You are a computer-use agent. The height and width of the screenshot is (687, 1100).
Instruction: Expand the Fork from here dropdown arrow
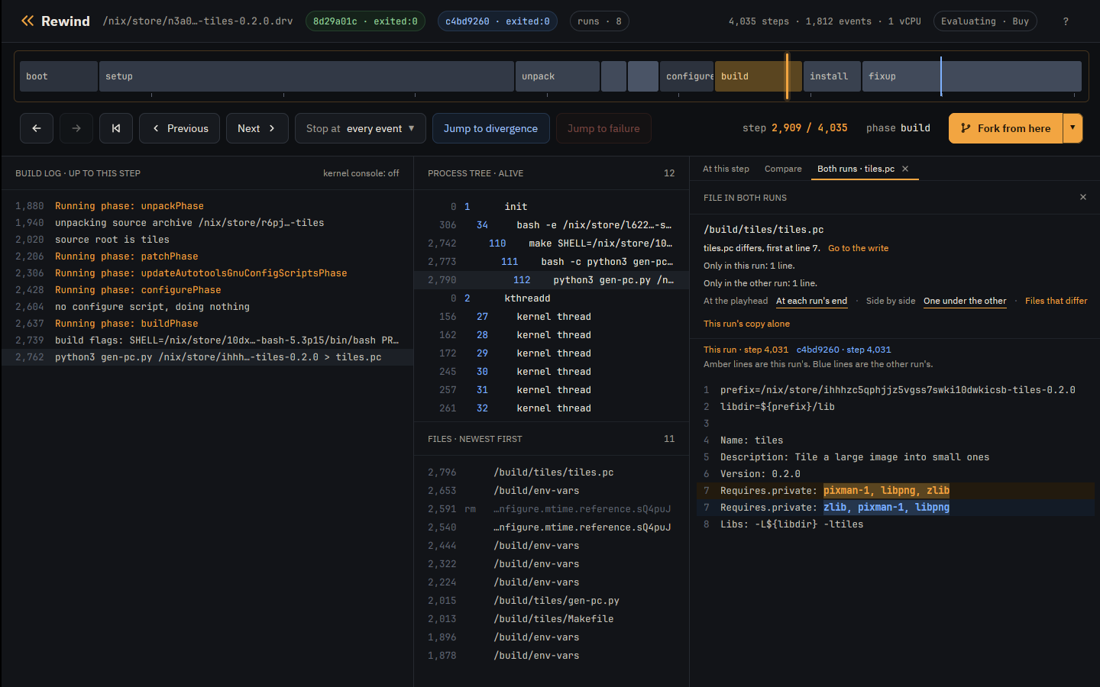pyautogui.click(x=1072, y=128)
